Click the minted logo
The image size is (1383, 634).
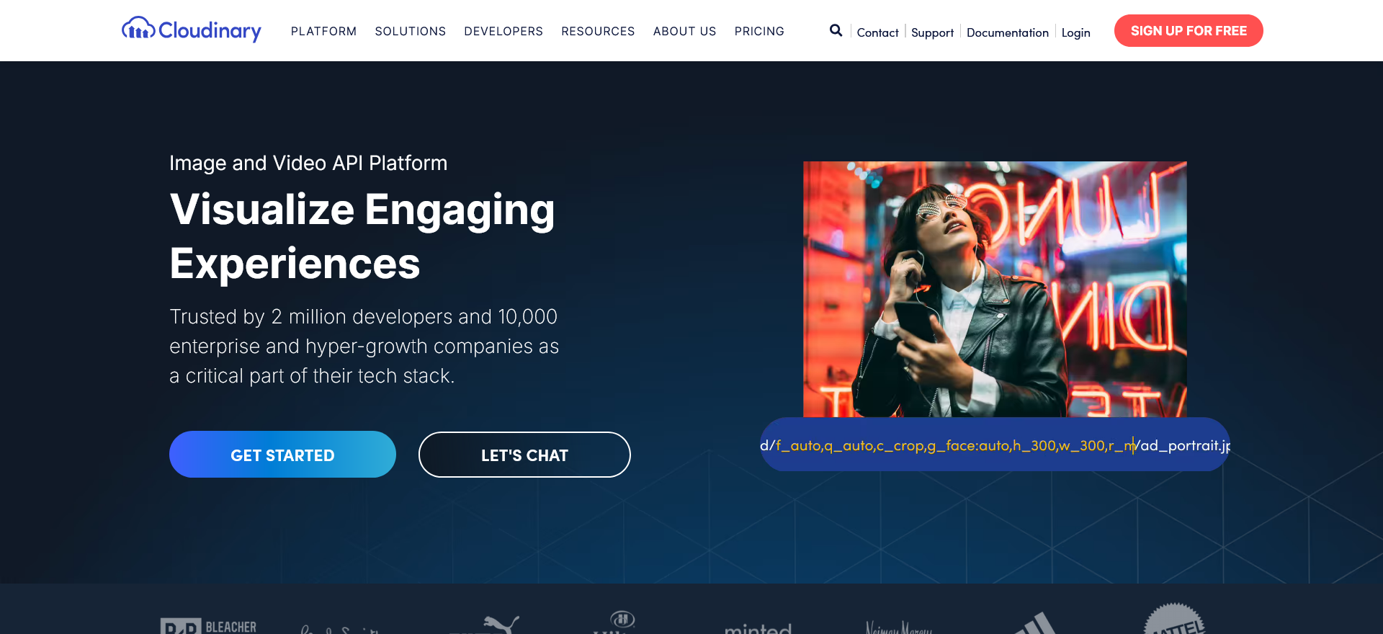point(758,628)
